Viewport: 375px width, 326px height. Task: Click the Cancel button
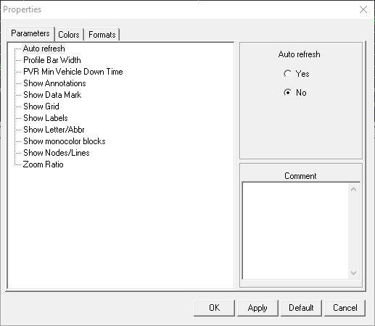(x=345, y=308)
